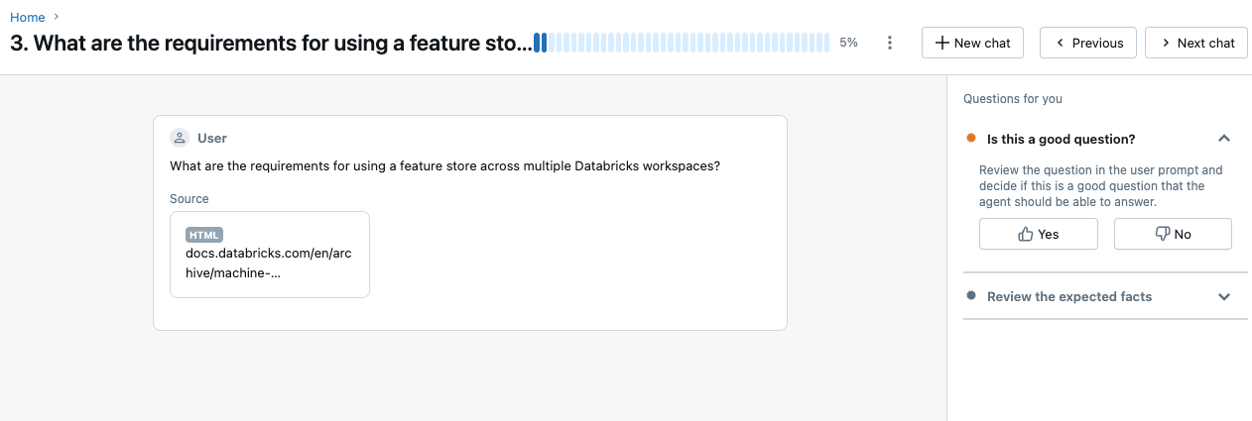Go to the Previous chat

coord(1087,43)
